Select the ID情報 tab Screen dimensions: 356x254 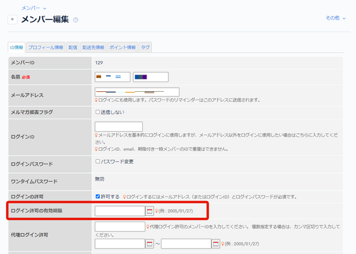point(17,47)
